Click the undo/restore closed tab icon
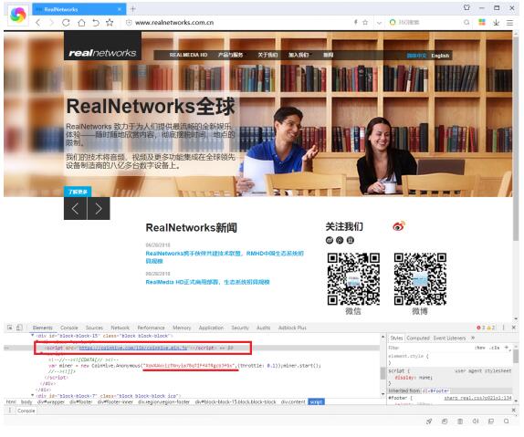 tap(96, 23)
